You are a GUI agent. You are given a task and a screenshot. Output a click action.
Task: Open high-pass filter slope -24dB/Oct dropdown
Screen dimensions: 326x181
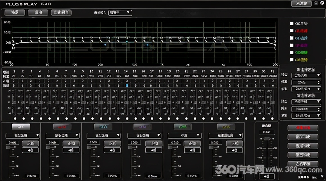click(x=306, y=89)
